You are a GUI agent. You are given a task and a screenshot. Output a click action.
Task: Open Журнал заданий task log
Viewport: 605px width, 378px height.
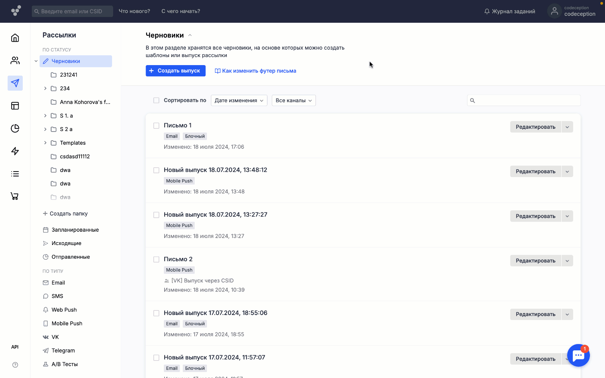[509, 11]
